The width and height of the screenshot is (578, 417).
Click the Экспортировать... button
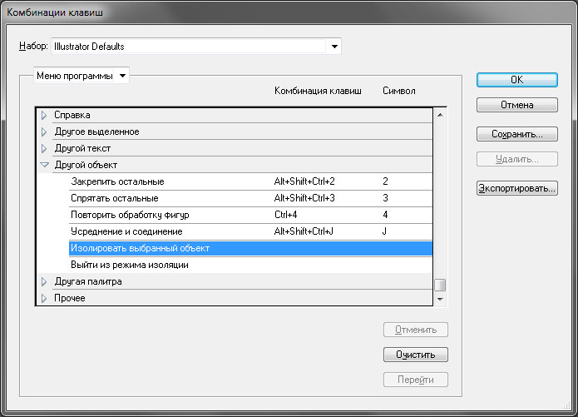(516, 188)
